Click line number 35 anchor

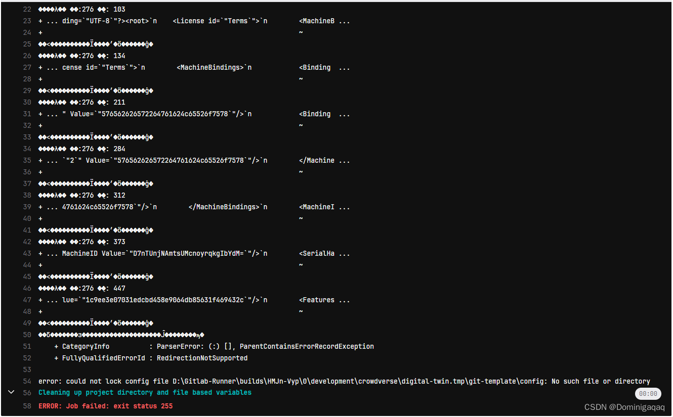coord(27,160)
